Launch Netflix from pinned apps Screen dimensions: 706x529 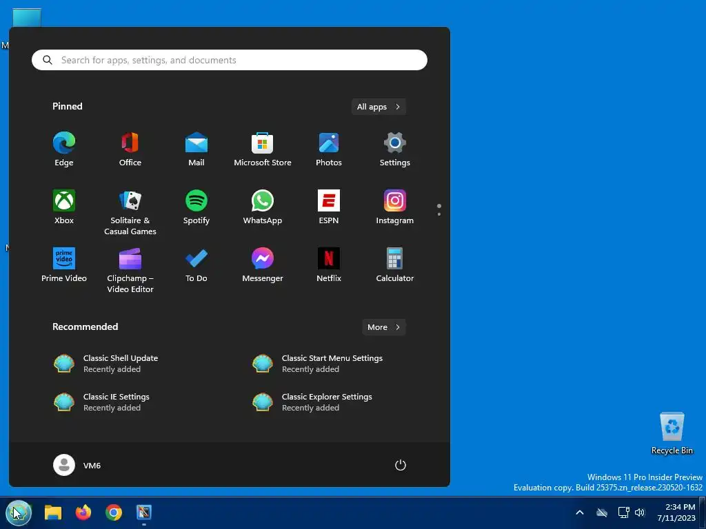tap(329, 265)
